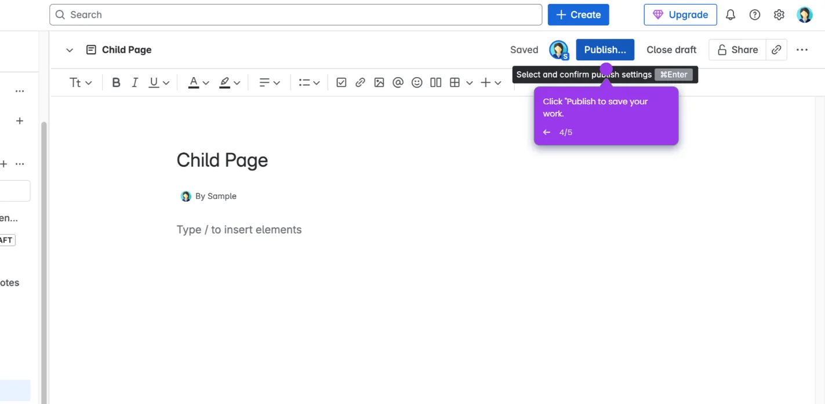
Task: Click the Type / to insert elements placeholder
Action: 239,230
